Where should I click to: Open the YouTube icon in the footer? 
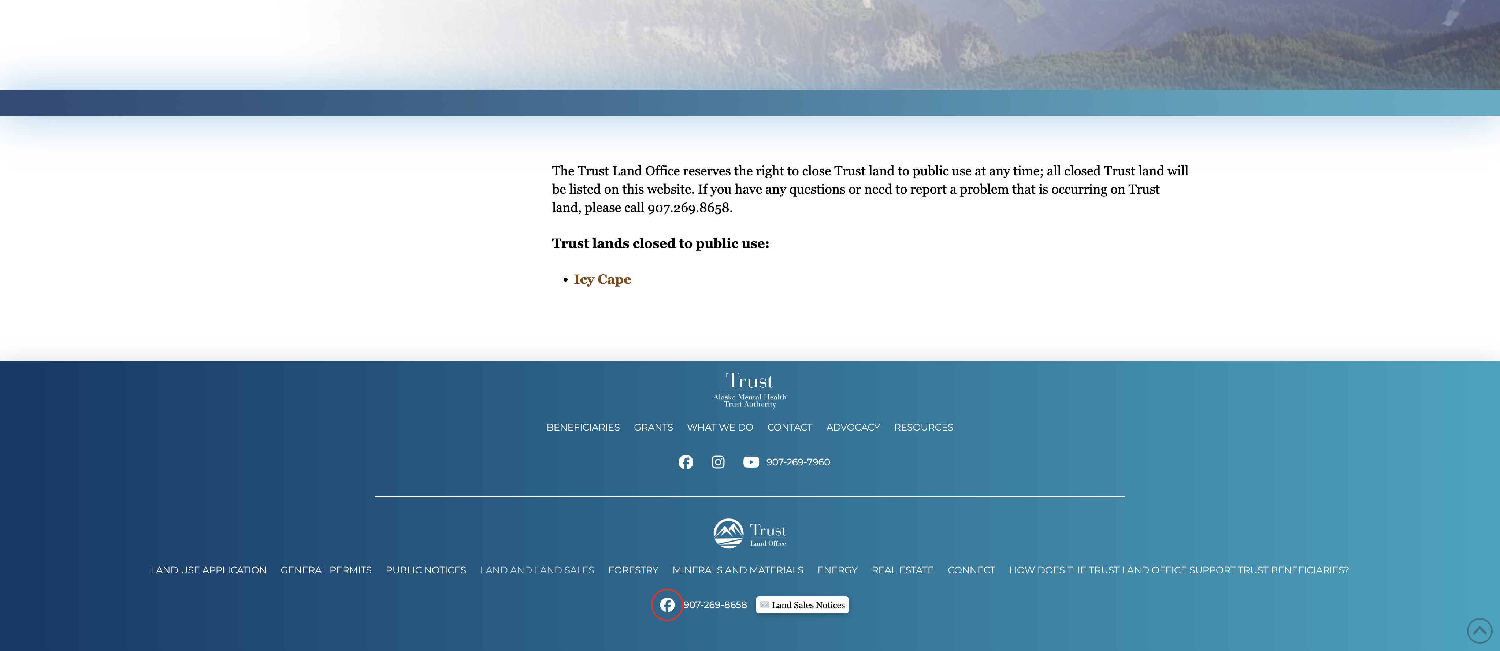click(751, 462)
